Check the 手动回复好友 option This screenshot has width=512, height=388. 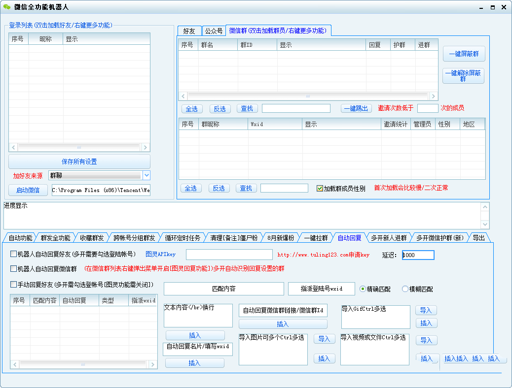click(14, 284)
